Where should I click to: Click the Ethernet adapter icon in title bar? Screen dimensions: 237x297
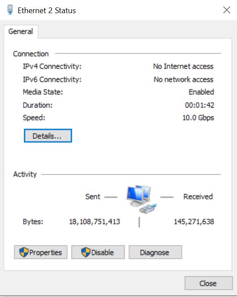[10, 10]
